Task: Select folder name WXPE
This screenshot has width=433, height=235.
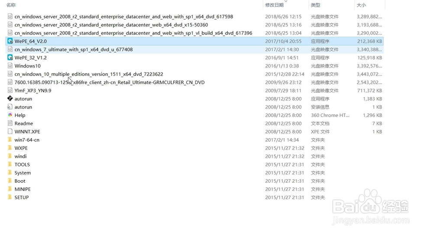Action: click(x=21, y=148)
